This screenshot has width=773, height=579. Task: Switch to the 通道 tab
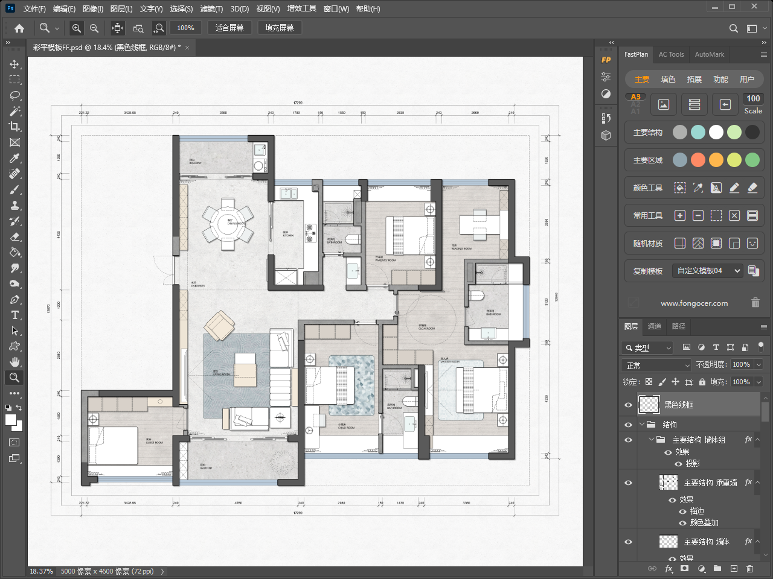coord(655,326)
